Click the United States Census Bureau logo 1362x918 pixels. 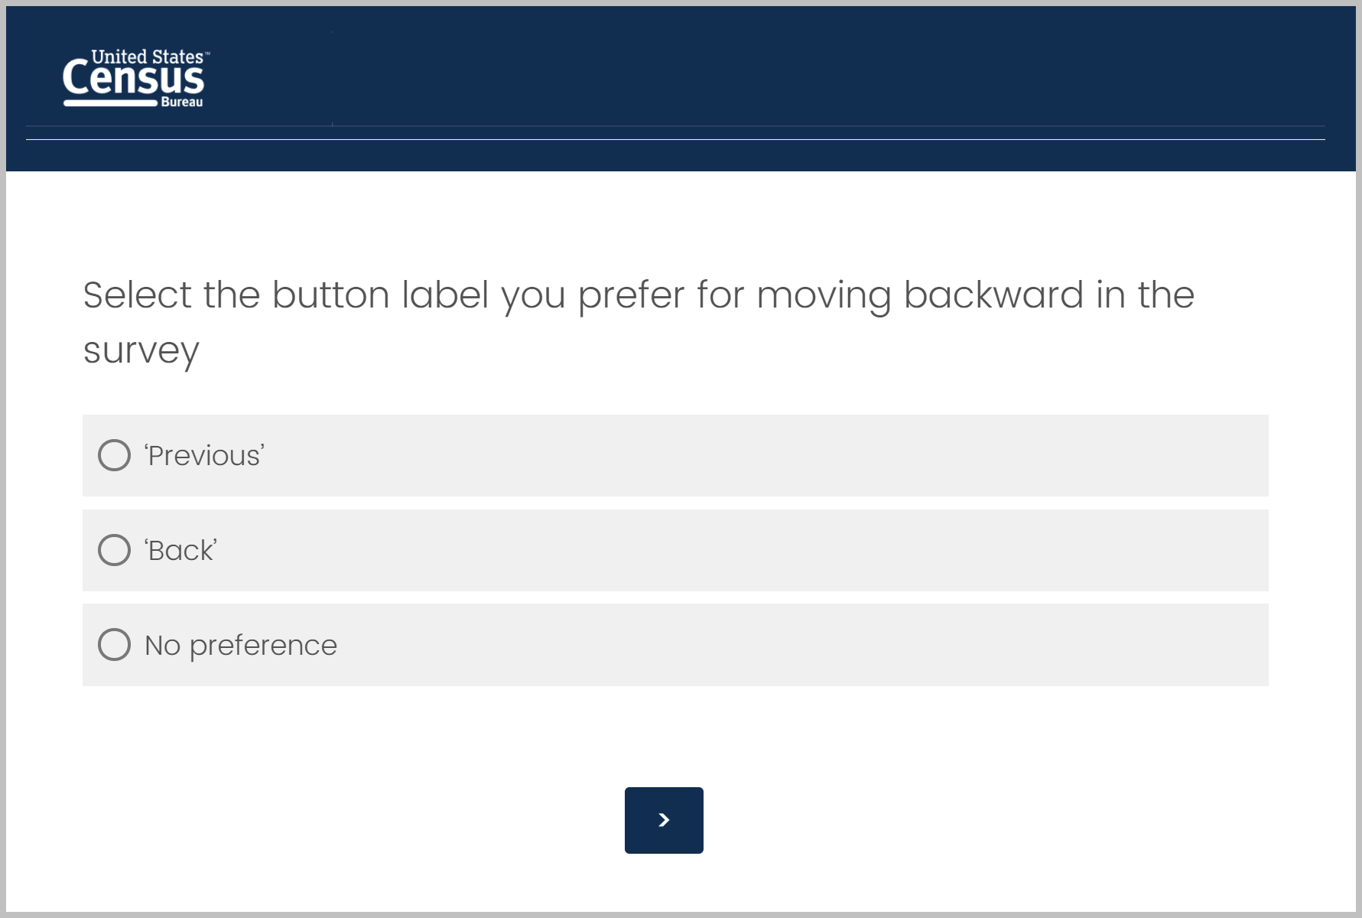coord(135,78)
